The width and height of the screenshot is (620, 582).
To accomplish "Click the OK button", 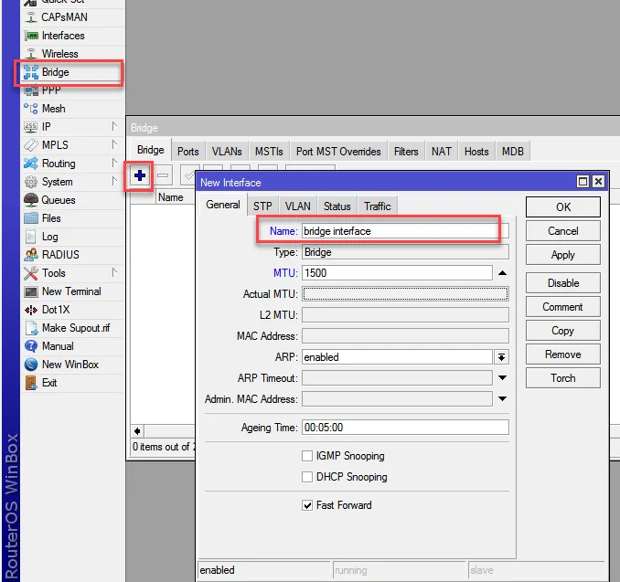I will coord(563,207).
